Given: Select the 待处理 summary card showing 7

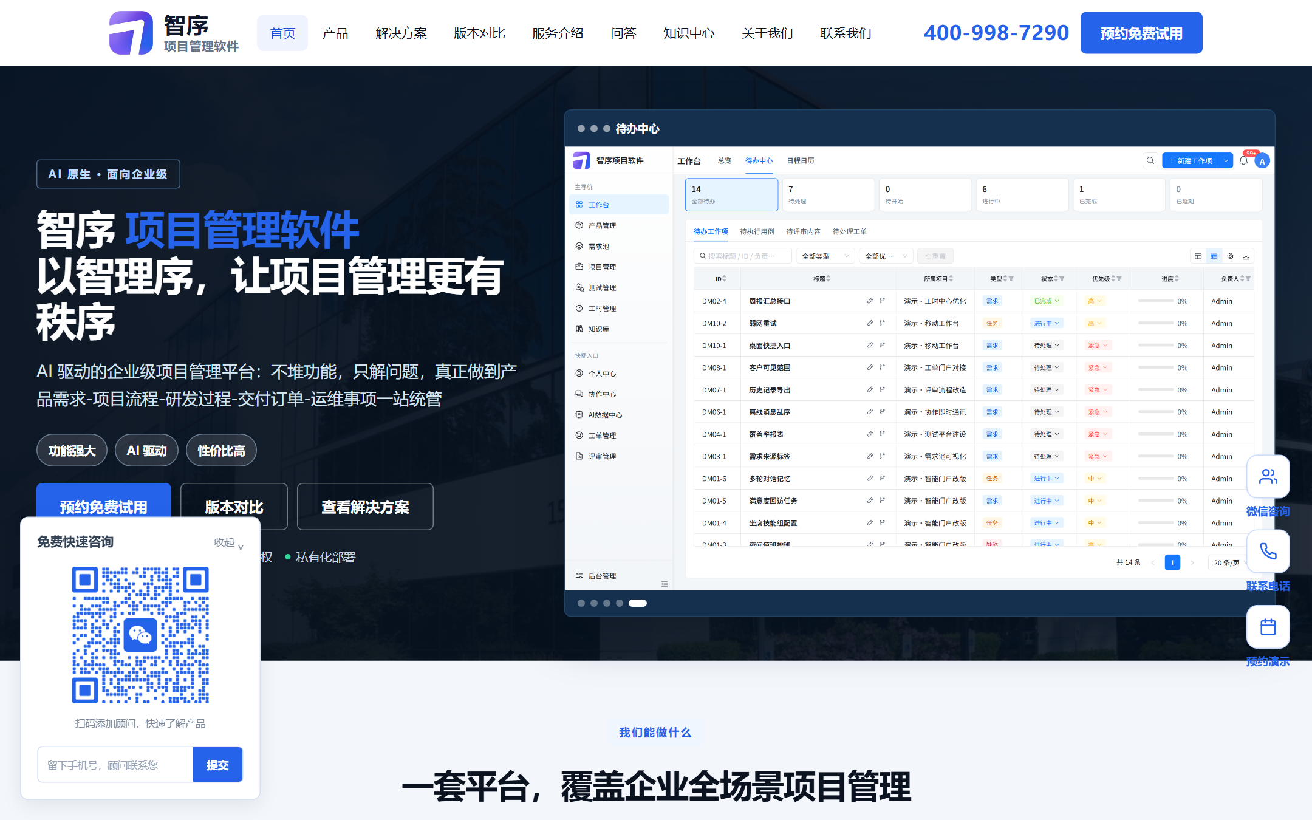Looking at the screenshot, I should click(829, 194).
